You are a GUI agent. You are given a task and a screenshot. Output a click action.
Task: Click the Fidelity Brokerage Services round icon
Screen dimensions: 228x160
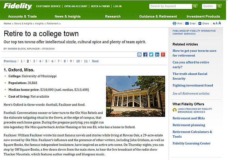tap(175, 110)
